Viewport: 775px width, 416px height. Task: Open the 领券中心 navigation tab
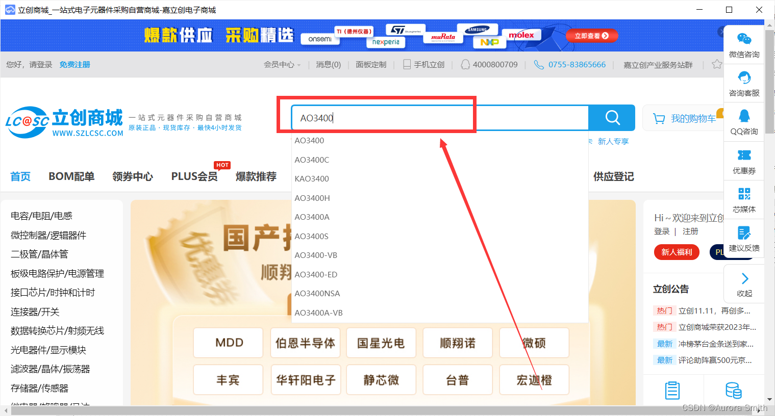pyautogui.click(x=133, y=176)
